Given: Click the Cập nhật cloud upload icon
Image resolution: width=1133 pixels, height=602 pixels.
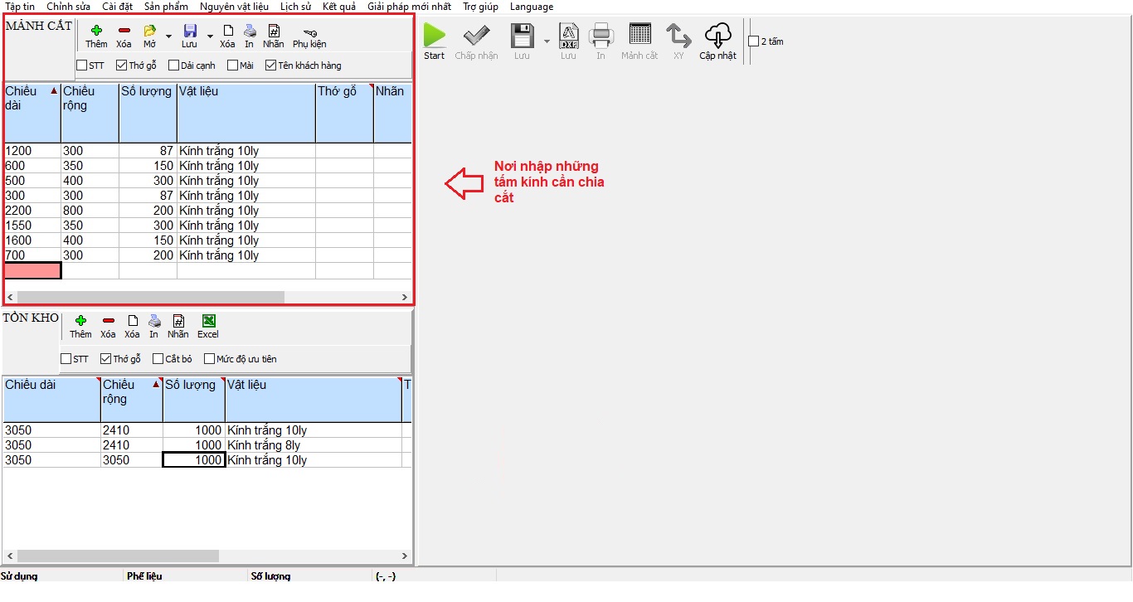Looking at the screenshot, I should click(717, 36).
